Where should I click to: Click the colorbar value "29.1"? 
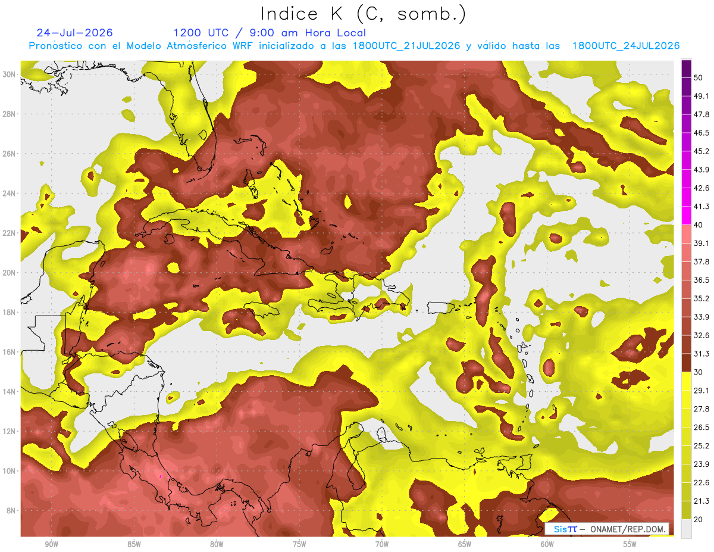click(701, 391)
